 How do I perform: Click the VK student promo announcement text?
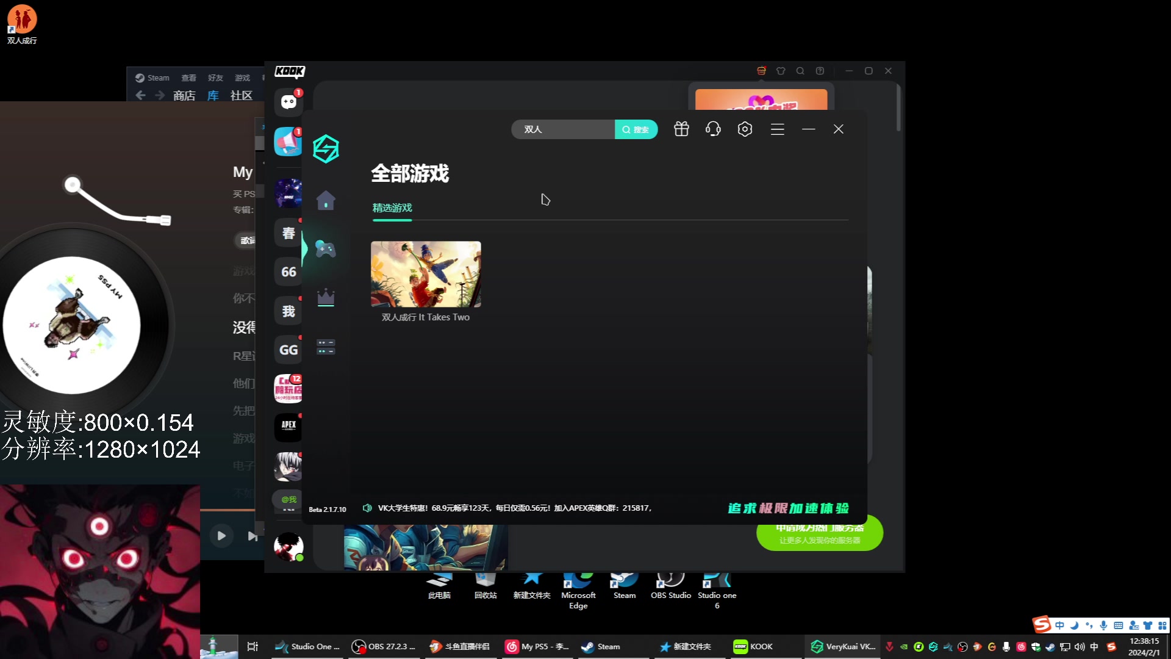tap(515, 508)
